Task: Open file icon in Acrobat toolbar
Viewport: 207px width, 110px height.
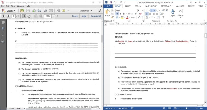Action: 22,11
